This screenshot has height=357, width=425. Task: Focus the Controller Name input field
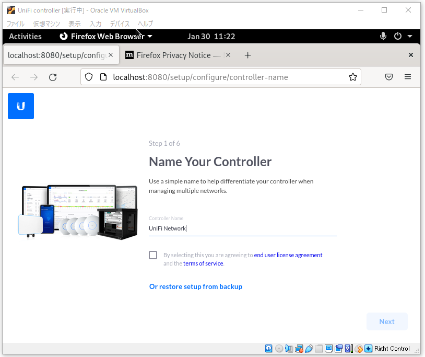[243, 228]
